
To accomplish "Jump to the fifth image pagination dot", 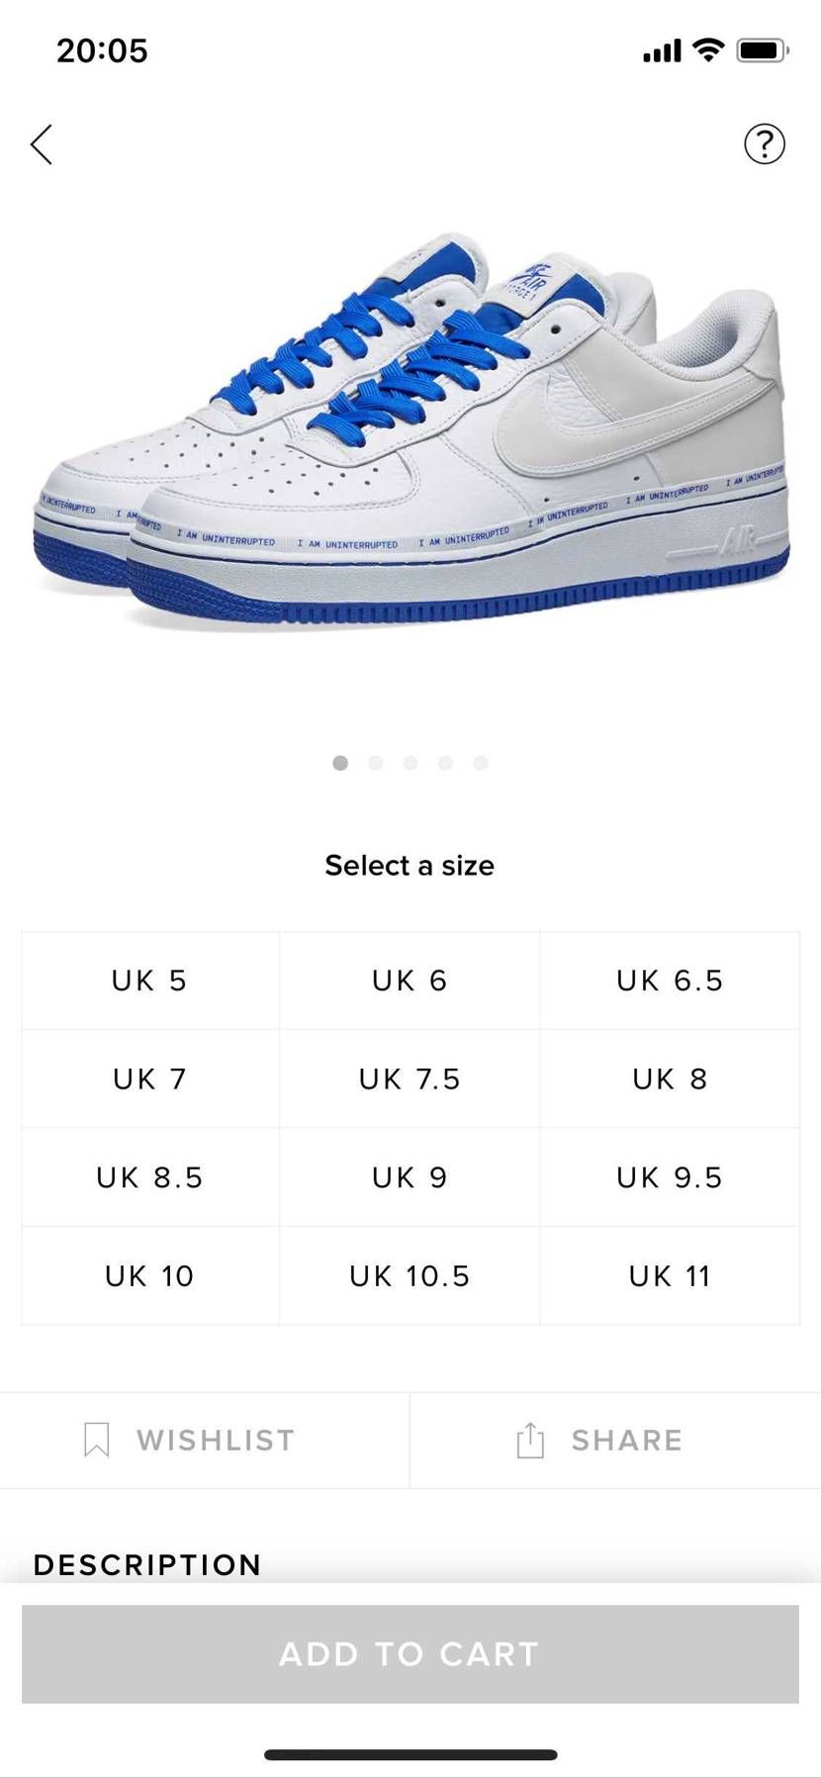I will pos(481,763).
